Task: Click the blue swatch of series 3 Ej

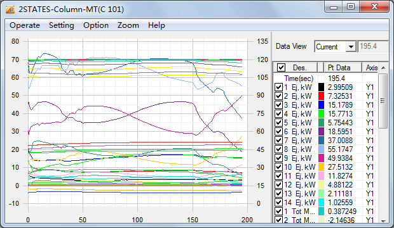Action: pos(321,105)
